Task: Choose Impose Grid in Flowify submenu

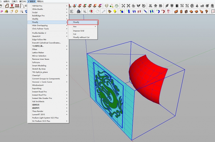Action: coord(83,31)
